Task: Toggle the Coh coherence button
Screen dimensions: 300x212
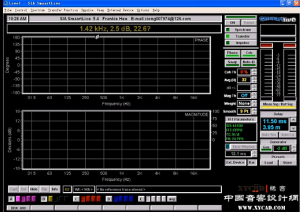Action: pos(249,53)
